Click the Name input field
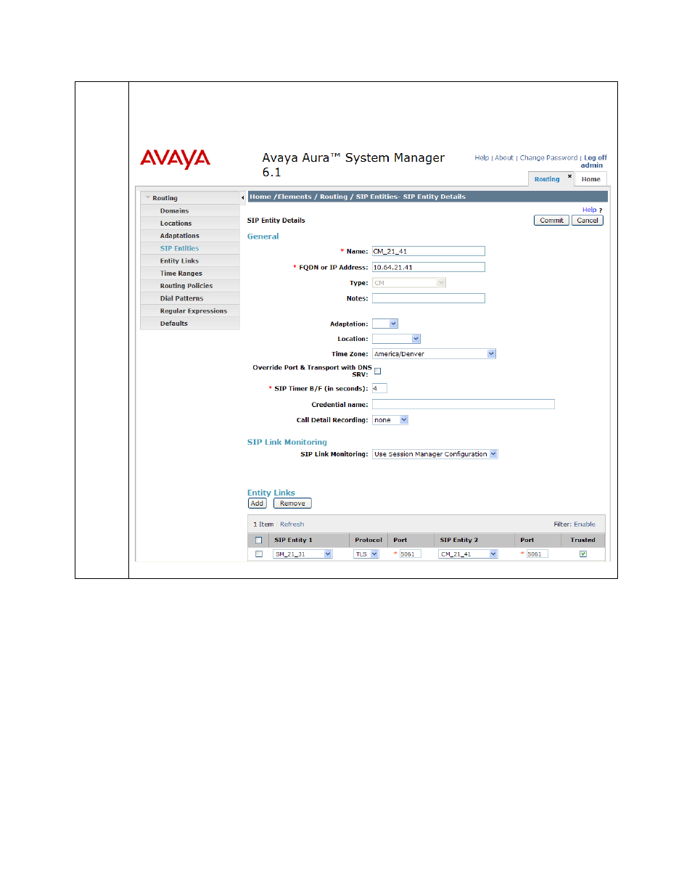Image resolution: width=692 pixels, height=896 pixels. pyautogui.click(x=428, y=251)
